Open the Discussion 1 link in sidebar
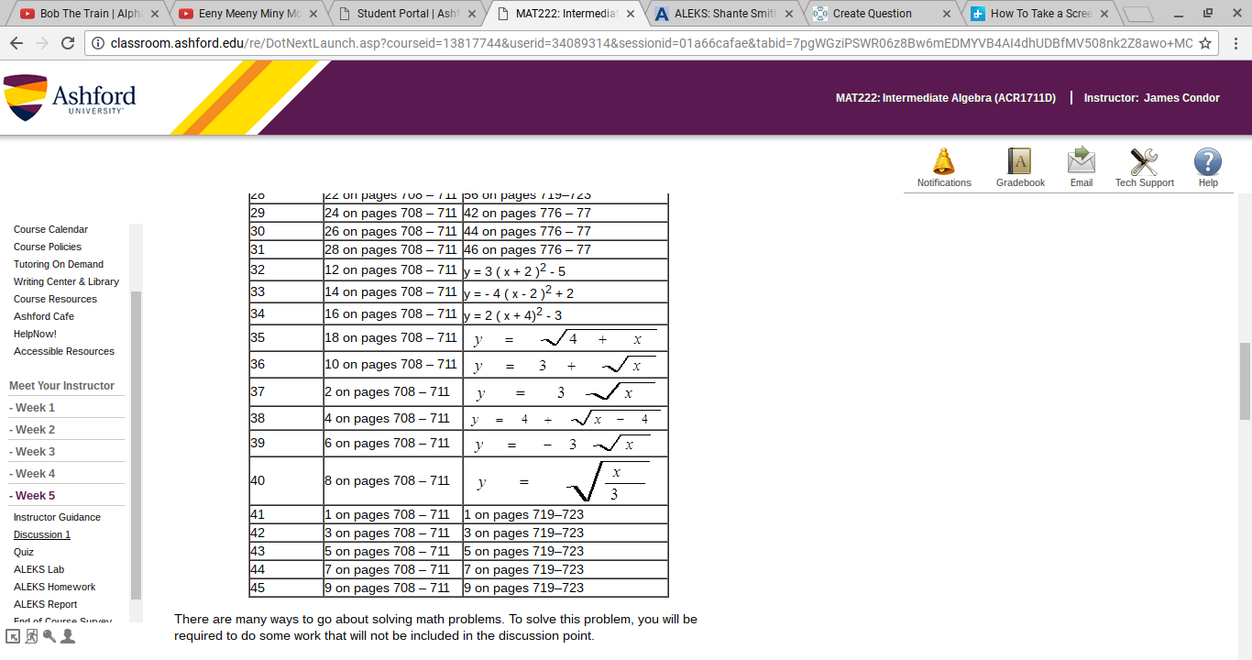The height and width of the screenshot is (660, 1252). pos(42,534)
